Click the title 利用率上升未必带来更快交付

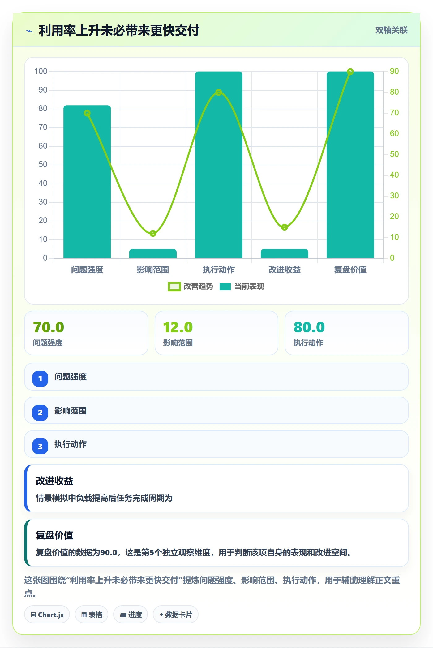coord(119,31)
